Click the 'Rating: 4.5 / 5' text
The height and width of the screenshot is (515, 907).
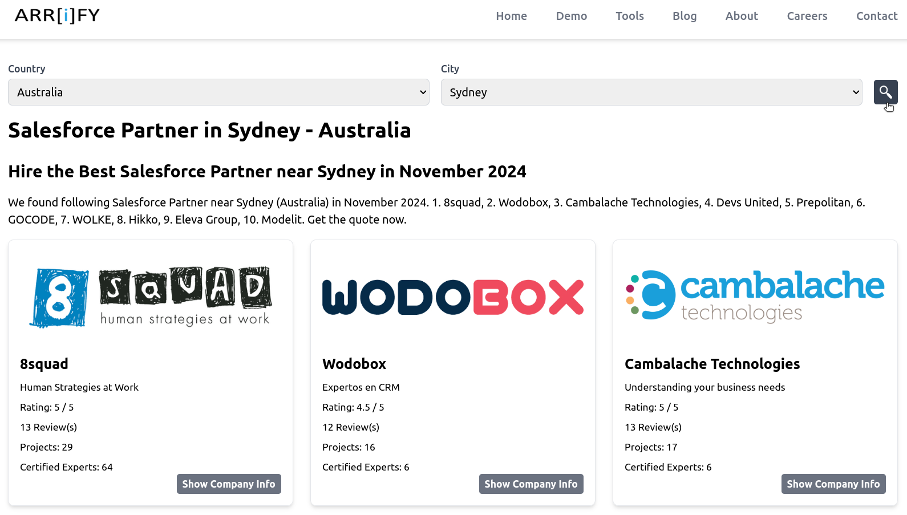(x=353, y=407)
